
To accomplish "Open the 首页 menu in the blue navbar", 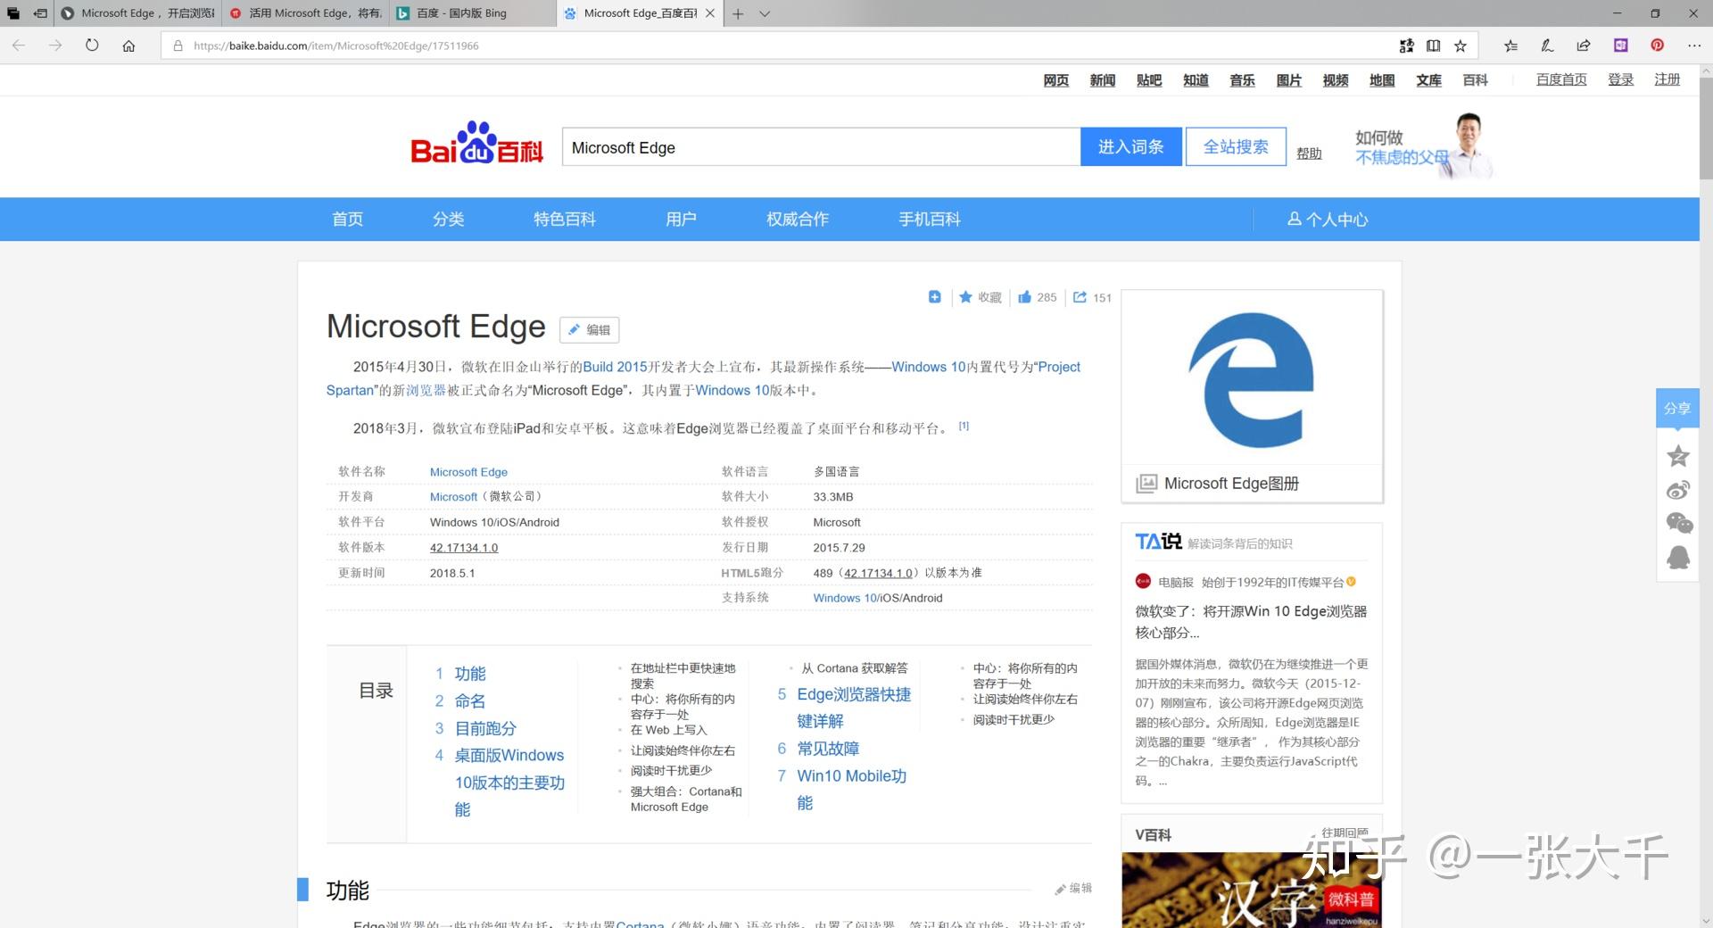I will click(x=347, y=220).
